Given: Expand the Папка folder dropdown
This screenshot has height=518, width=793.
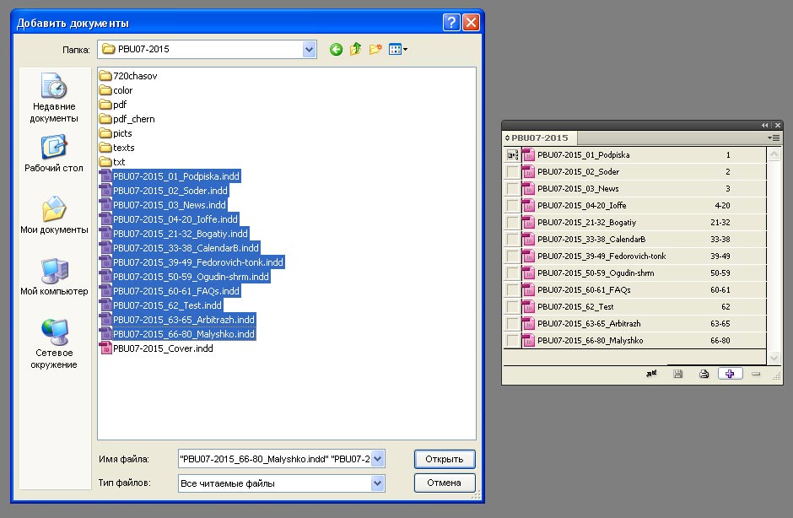Looking at the screenshot, I should click(x=309, y=50).
